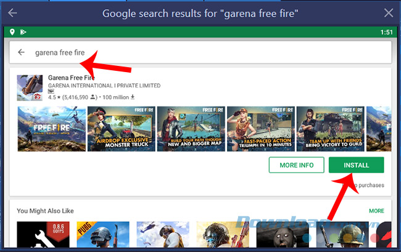Open the Fast-Paced Action screenshot

click(x=261, y=129)
